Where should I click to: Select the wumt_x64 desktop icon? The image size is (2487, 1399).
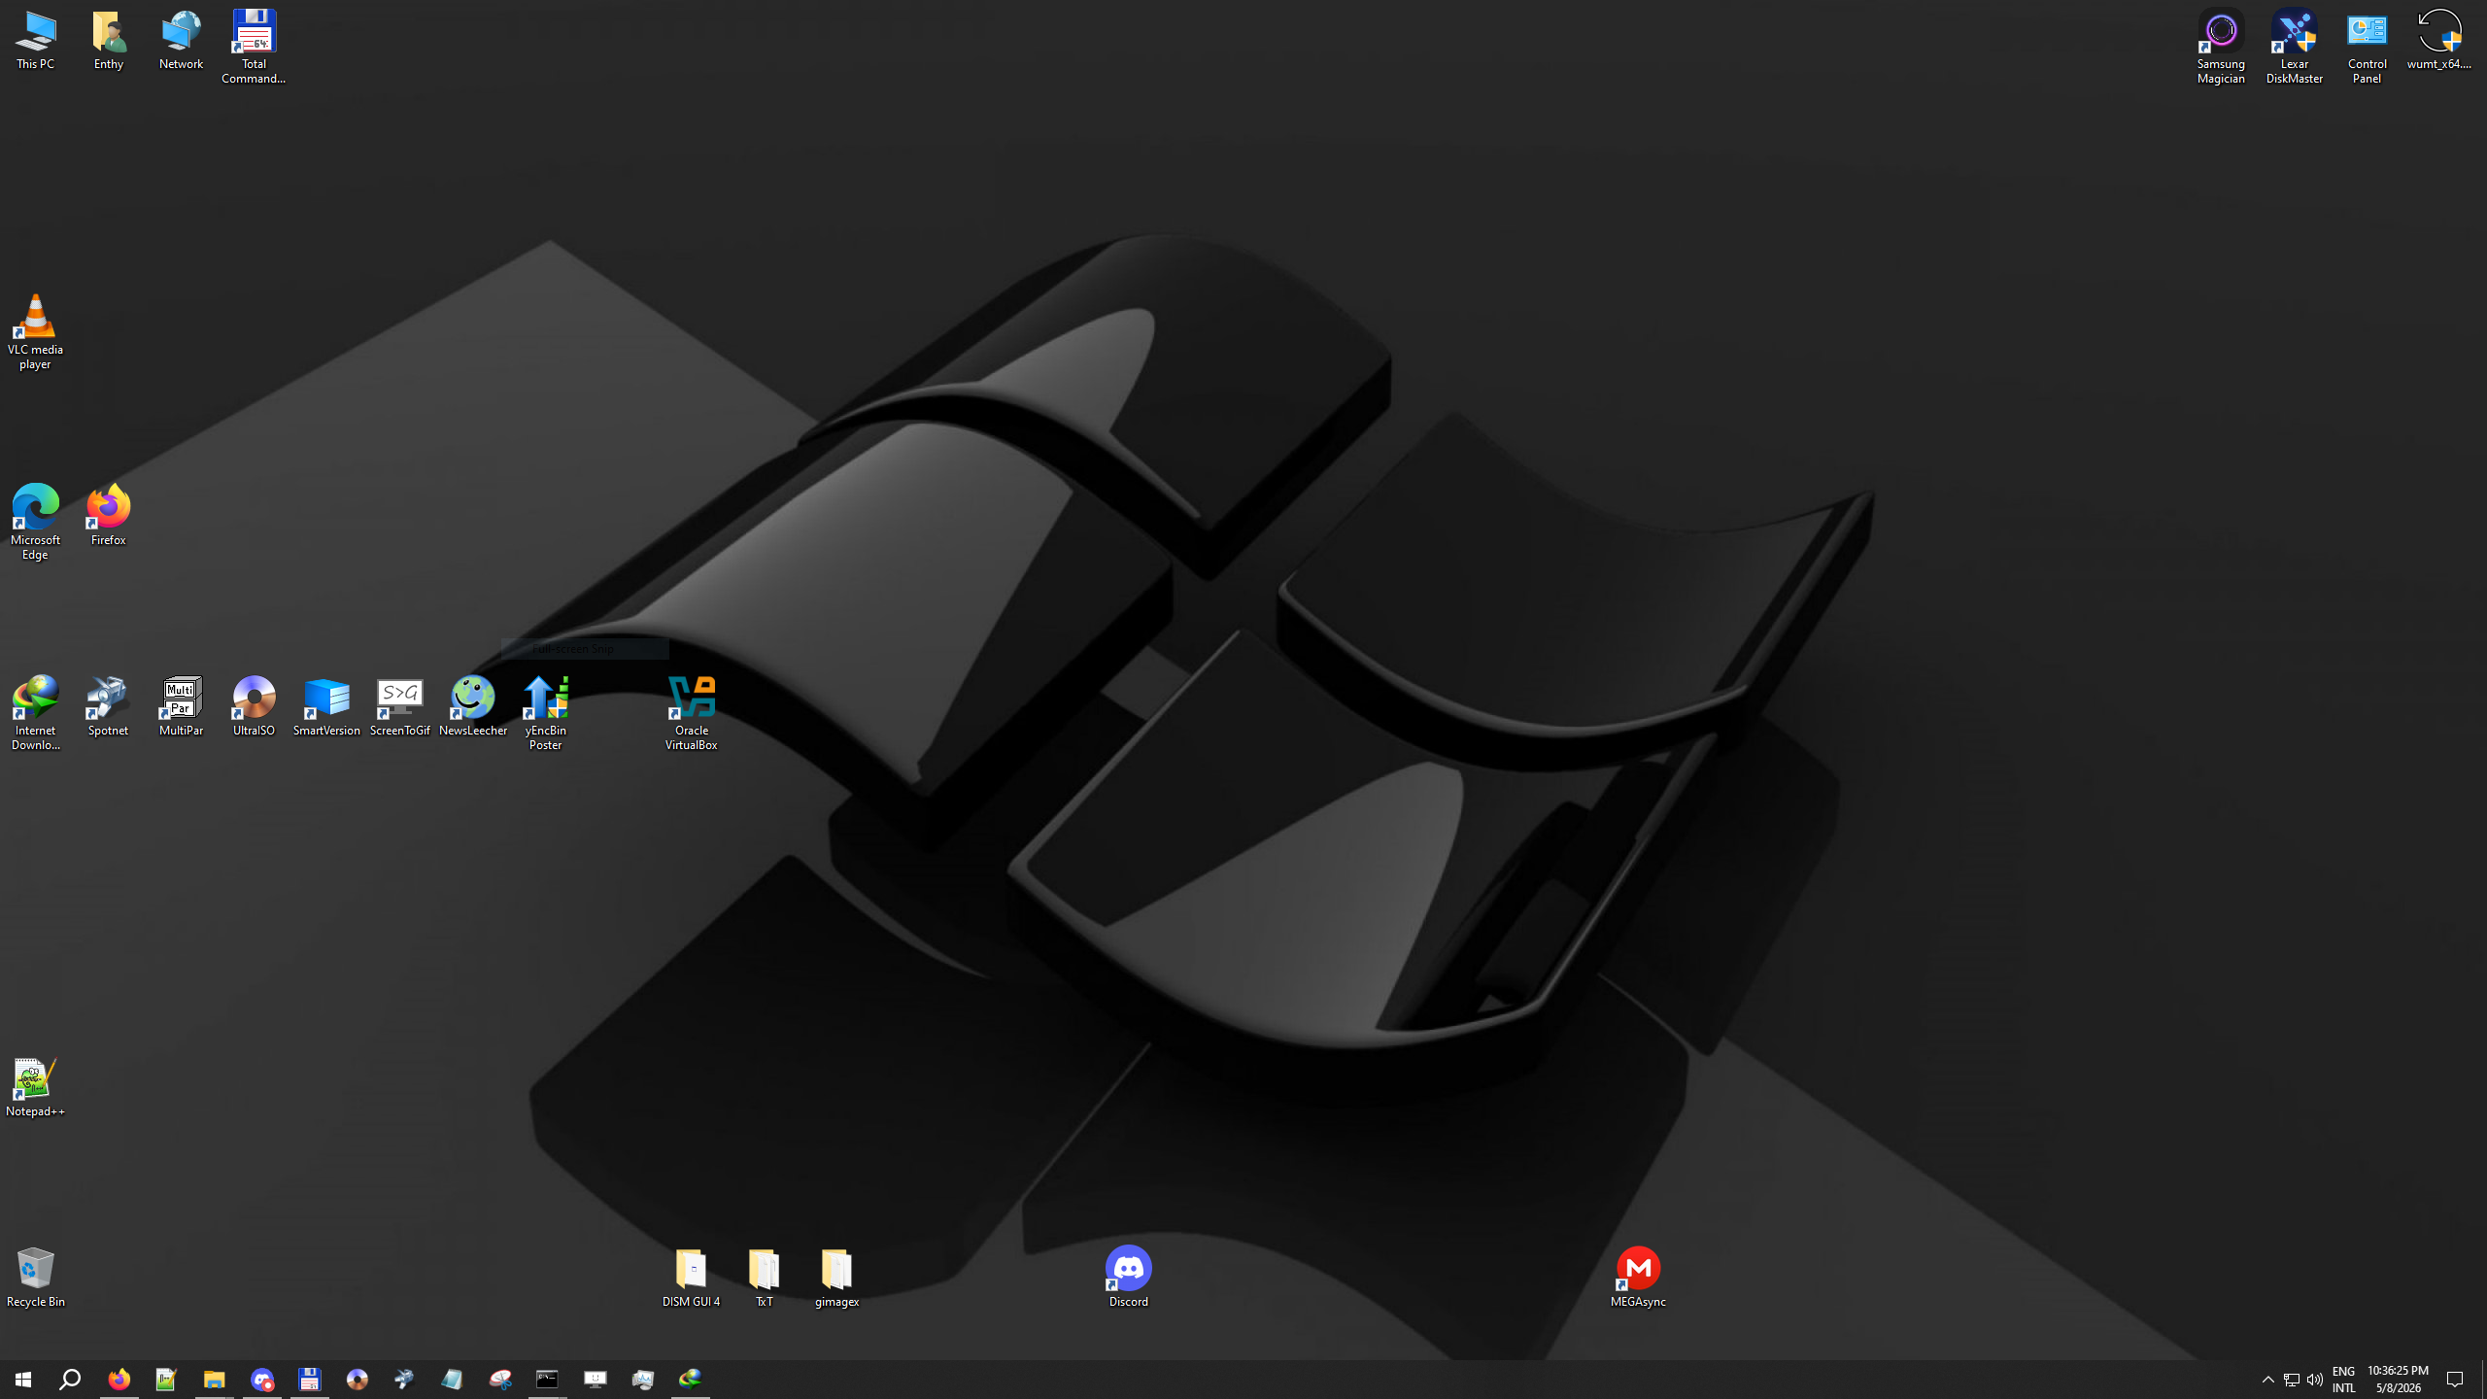(2438, 41)
